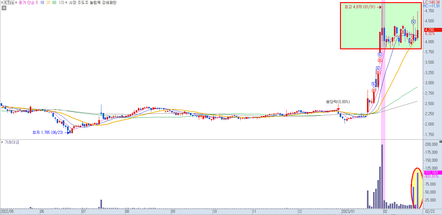Select the 20-day moving average label
The height and width of the screenshot is (215, 442).
pyautogui.click(x=48, y=2)
